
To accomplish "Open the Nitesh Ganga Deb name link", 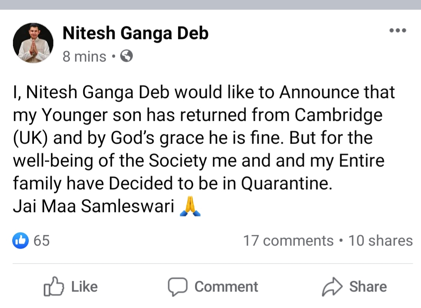I will (135, 33).
